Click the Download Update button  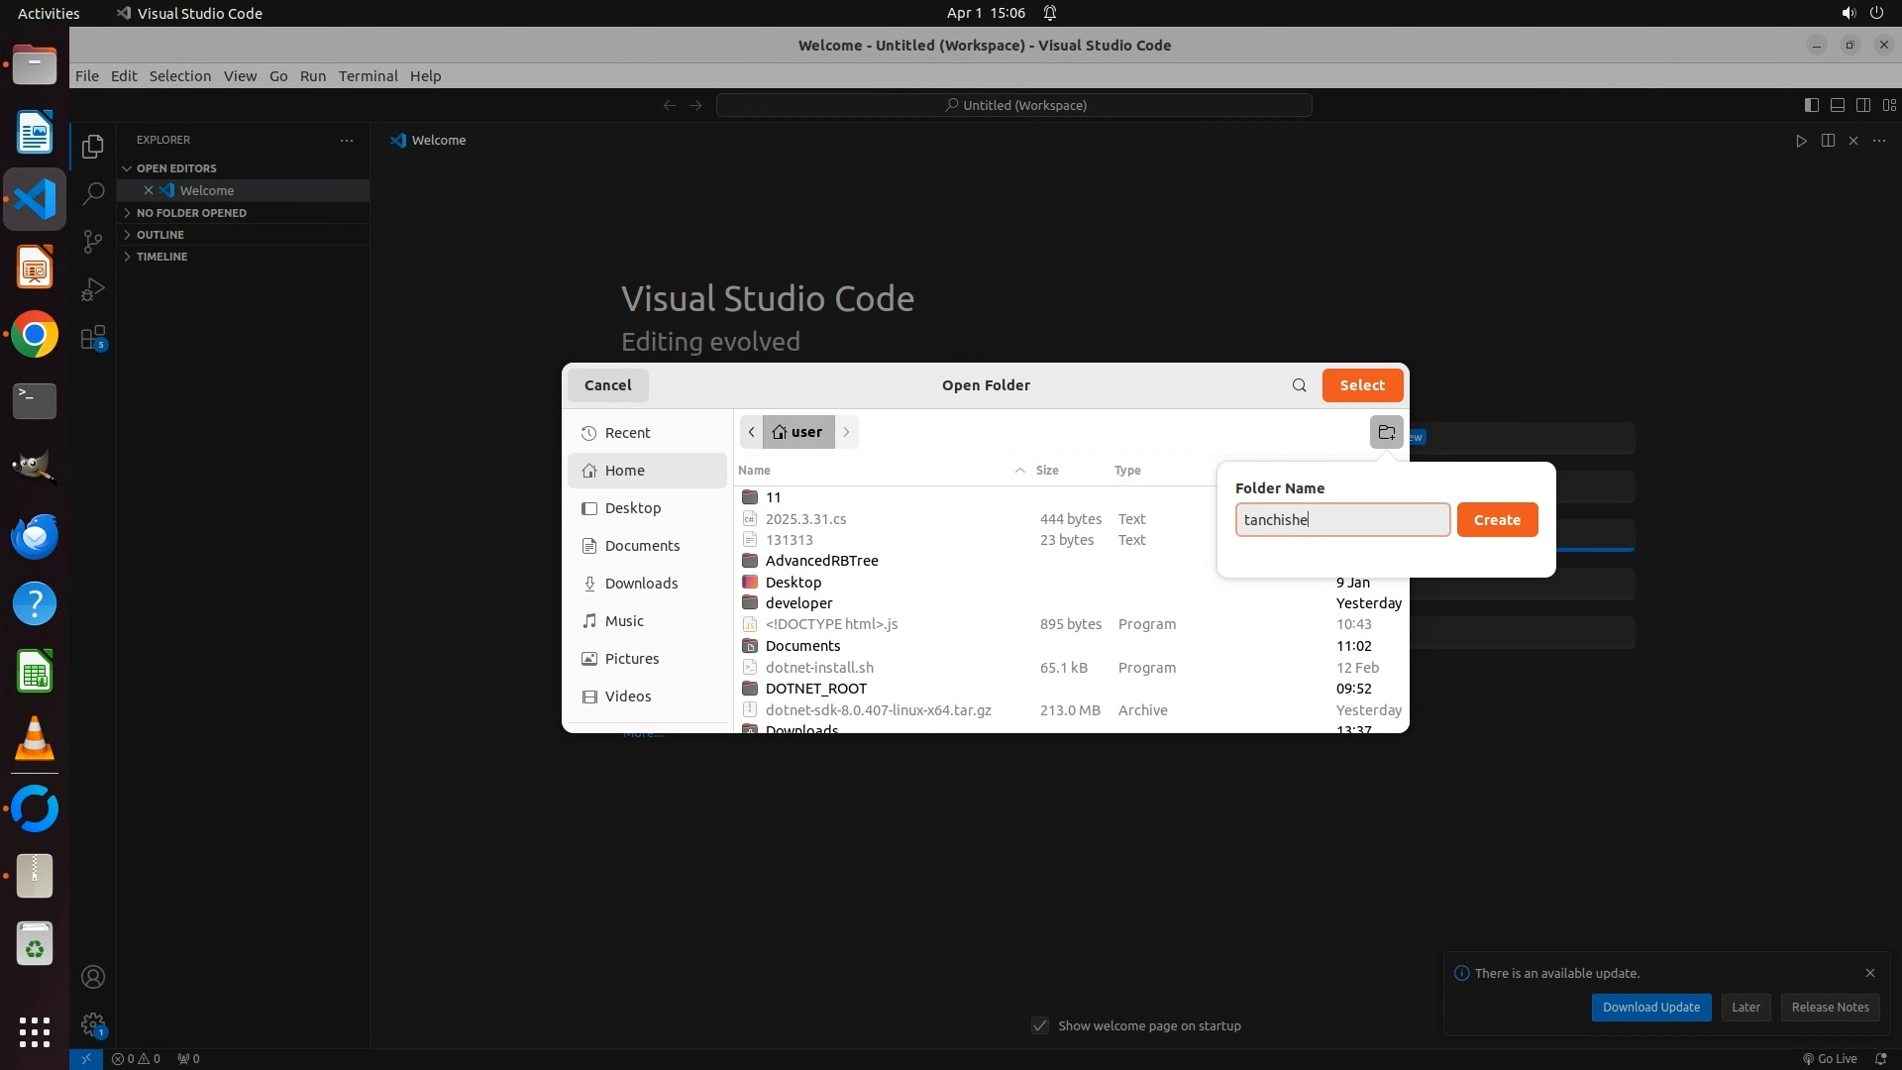(x=1650, y=1008)
